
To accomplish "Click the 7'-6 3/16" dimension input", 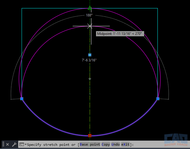I will pyautogui.click(x=89, y=60).
